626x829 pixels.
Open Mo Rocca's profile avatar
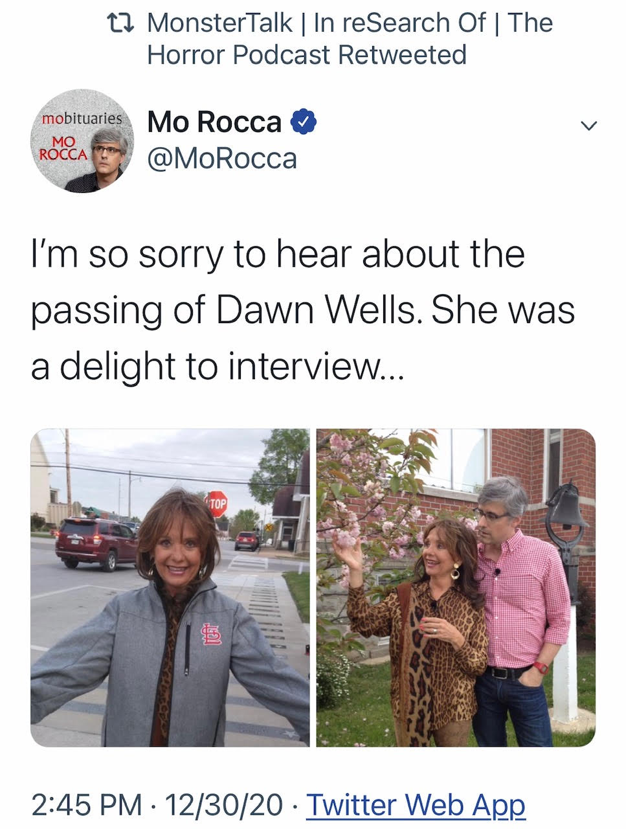82,141
